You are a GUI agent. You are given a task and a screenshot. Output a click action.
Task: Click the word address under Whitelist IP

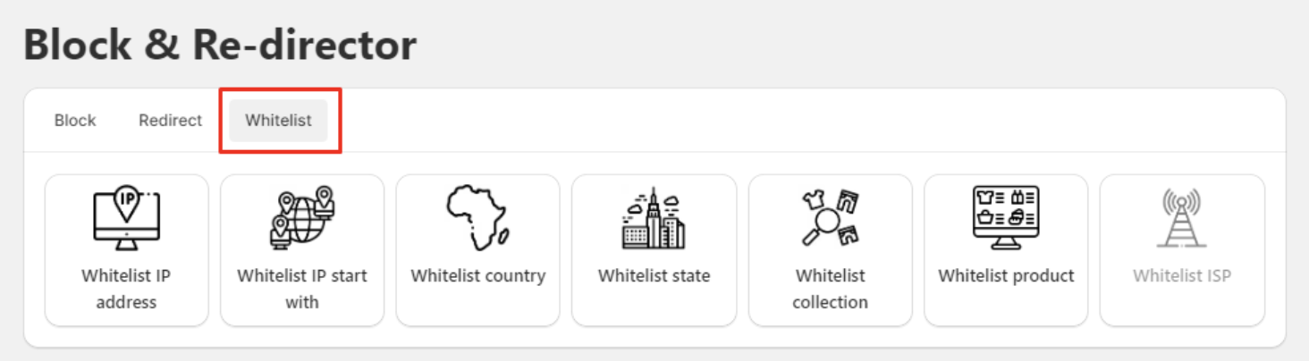click(126, 302)
